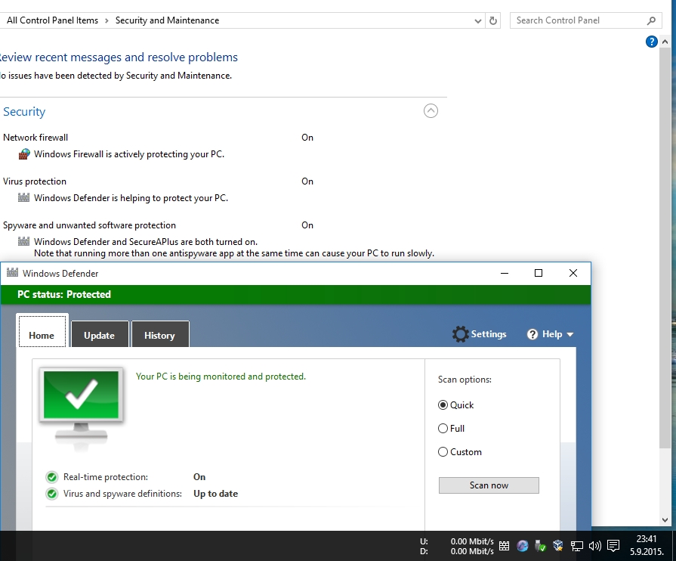Viewport: 676px width, 561px height.
Task: Open the address bar history dropdown
Action: (x=477, y=20)
